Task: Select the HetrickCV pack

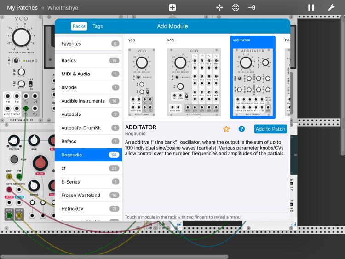Action: click(88, 208)
